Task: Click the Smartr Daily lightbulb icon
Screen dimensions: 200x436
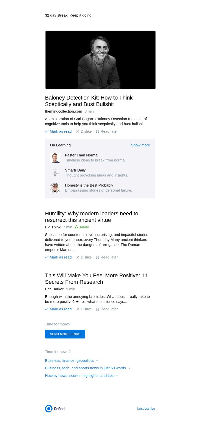Action: click(x=55, y=173)
